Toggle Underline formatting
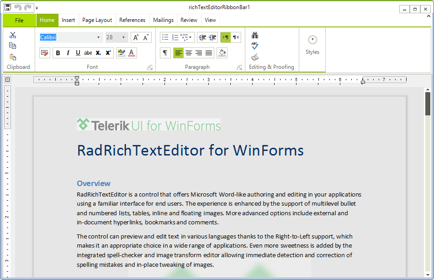 point(78,53)
